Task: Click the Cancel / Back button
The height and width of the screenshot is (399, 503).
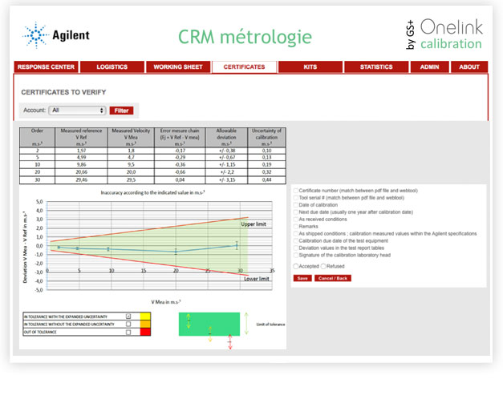Action: (333, 278)
